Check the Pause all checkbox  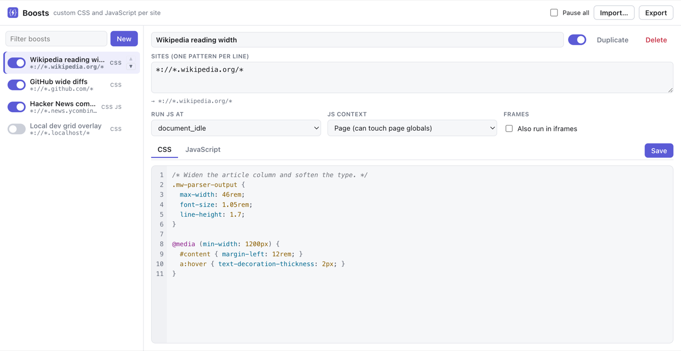click(x=554, y=13)
